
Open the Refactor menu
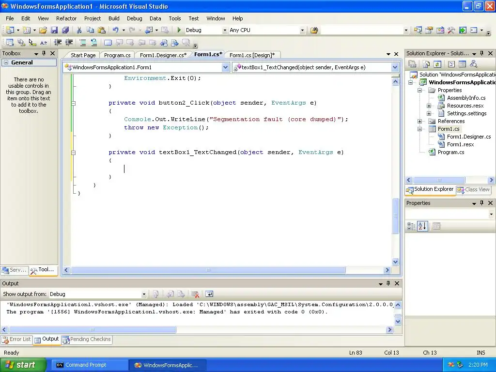66,18
